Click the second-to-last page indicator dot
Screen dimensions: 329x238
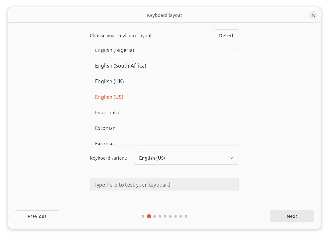pyautogui.click(x=181, y=216)
